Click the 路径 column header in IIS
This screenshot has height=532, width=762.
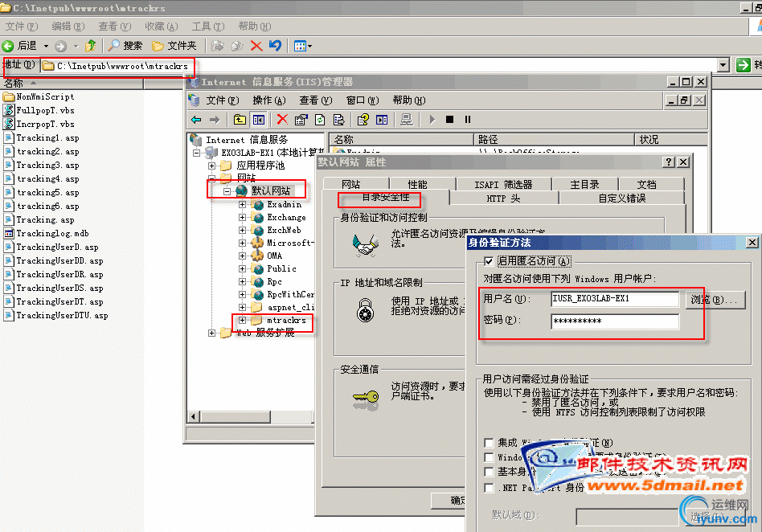click(554, 140)
